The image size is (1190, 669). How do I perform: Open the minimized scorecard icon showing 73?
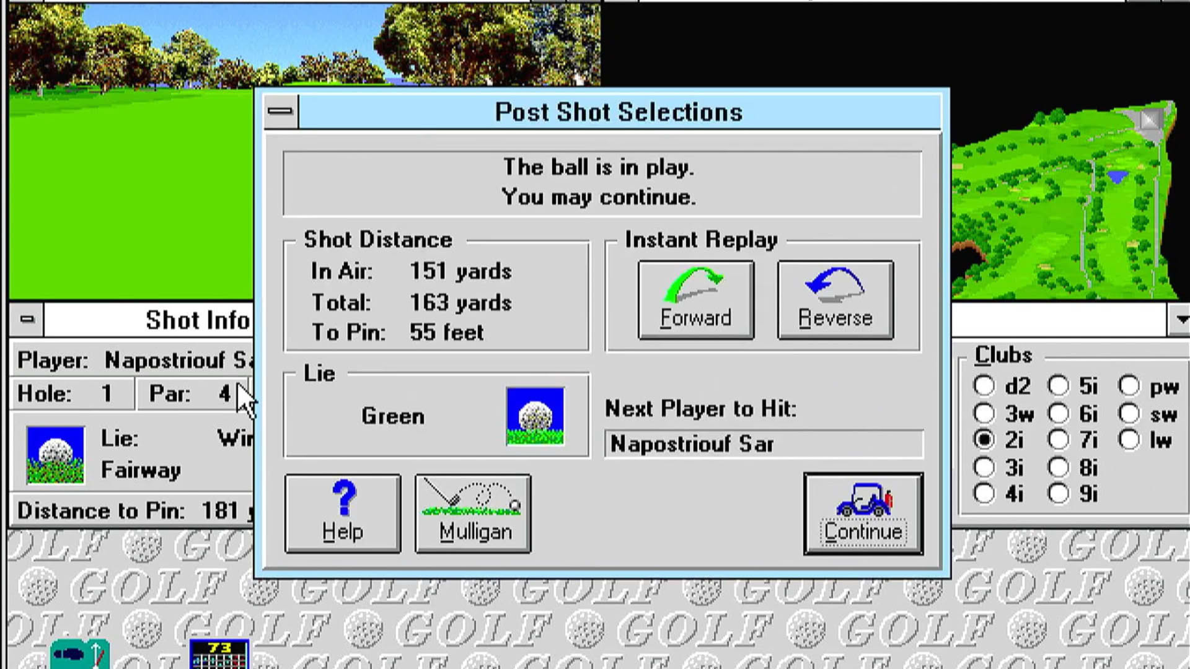219,655
